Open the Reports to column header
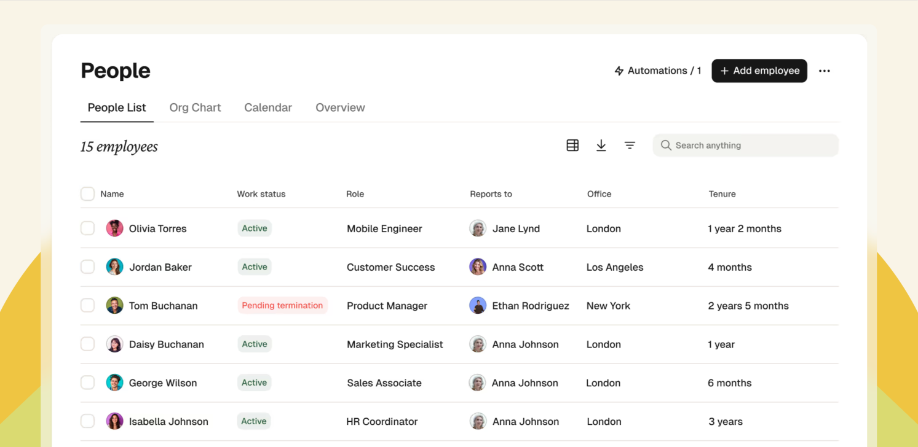Image resolution: width=918 pixels, height=447 pixels. [491, 193]
